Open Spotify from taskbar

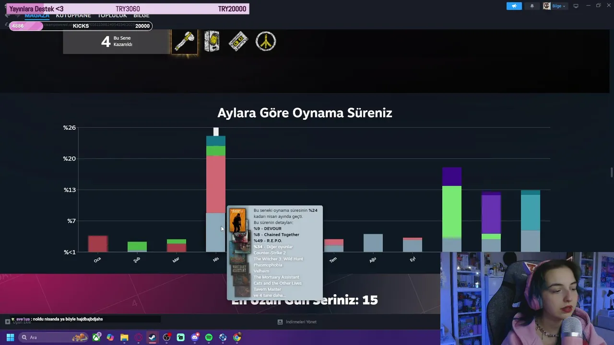point(209,337)
